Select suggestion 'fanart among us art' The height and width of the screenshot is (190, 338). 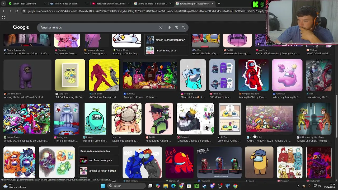(x=167, y=50)
